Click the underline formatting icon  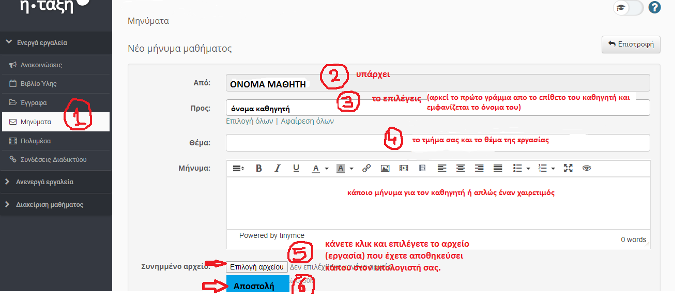tap(296, 169)
